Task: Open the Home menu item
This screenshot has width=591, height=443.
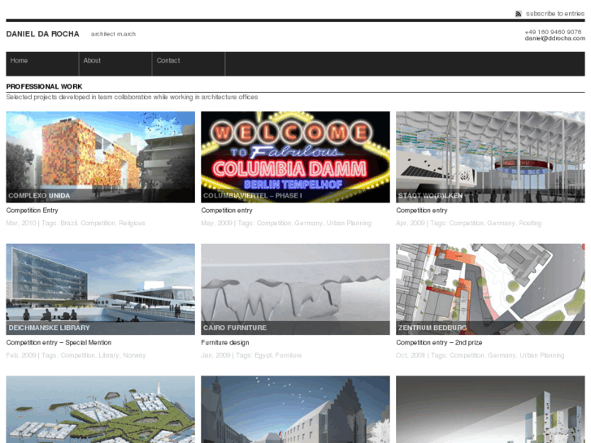Action: (42, 64)
